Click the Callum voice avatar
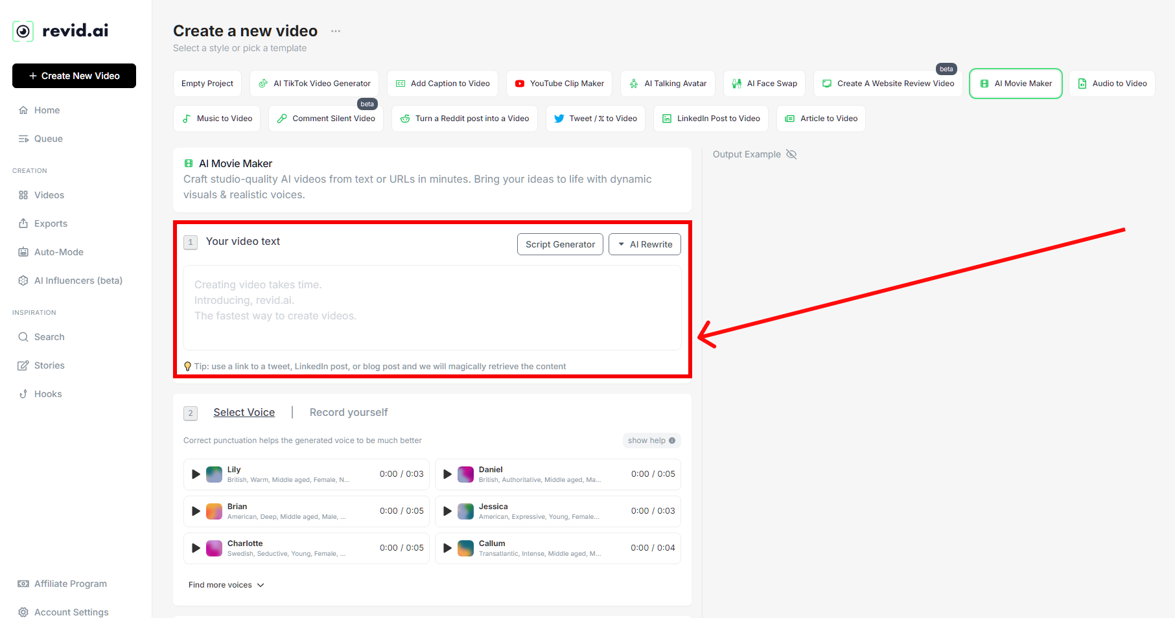This screenshot has height=618, width=1175. (x=465, y=548)
